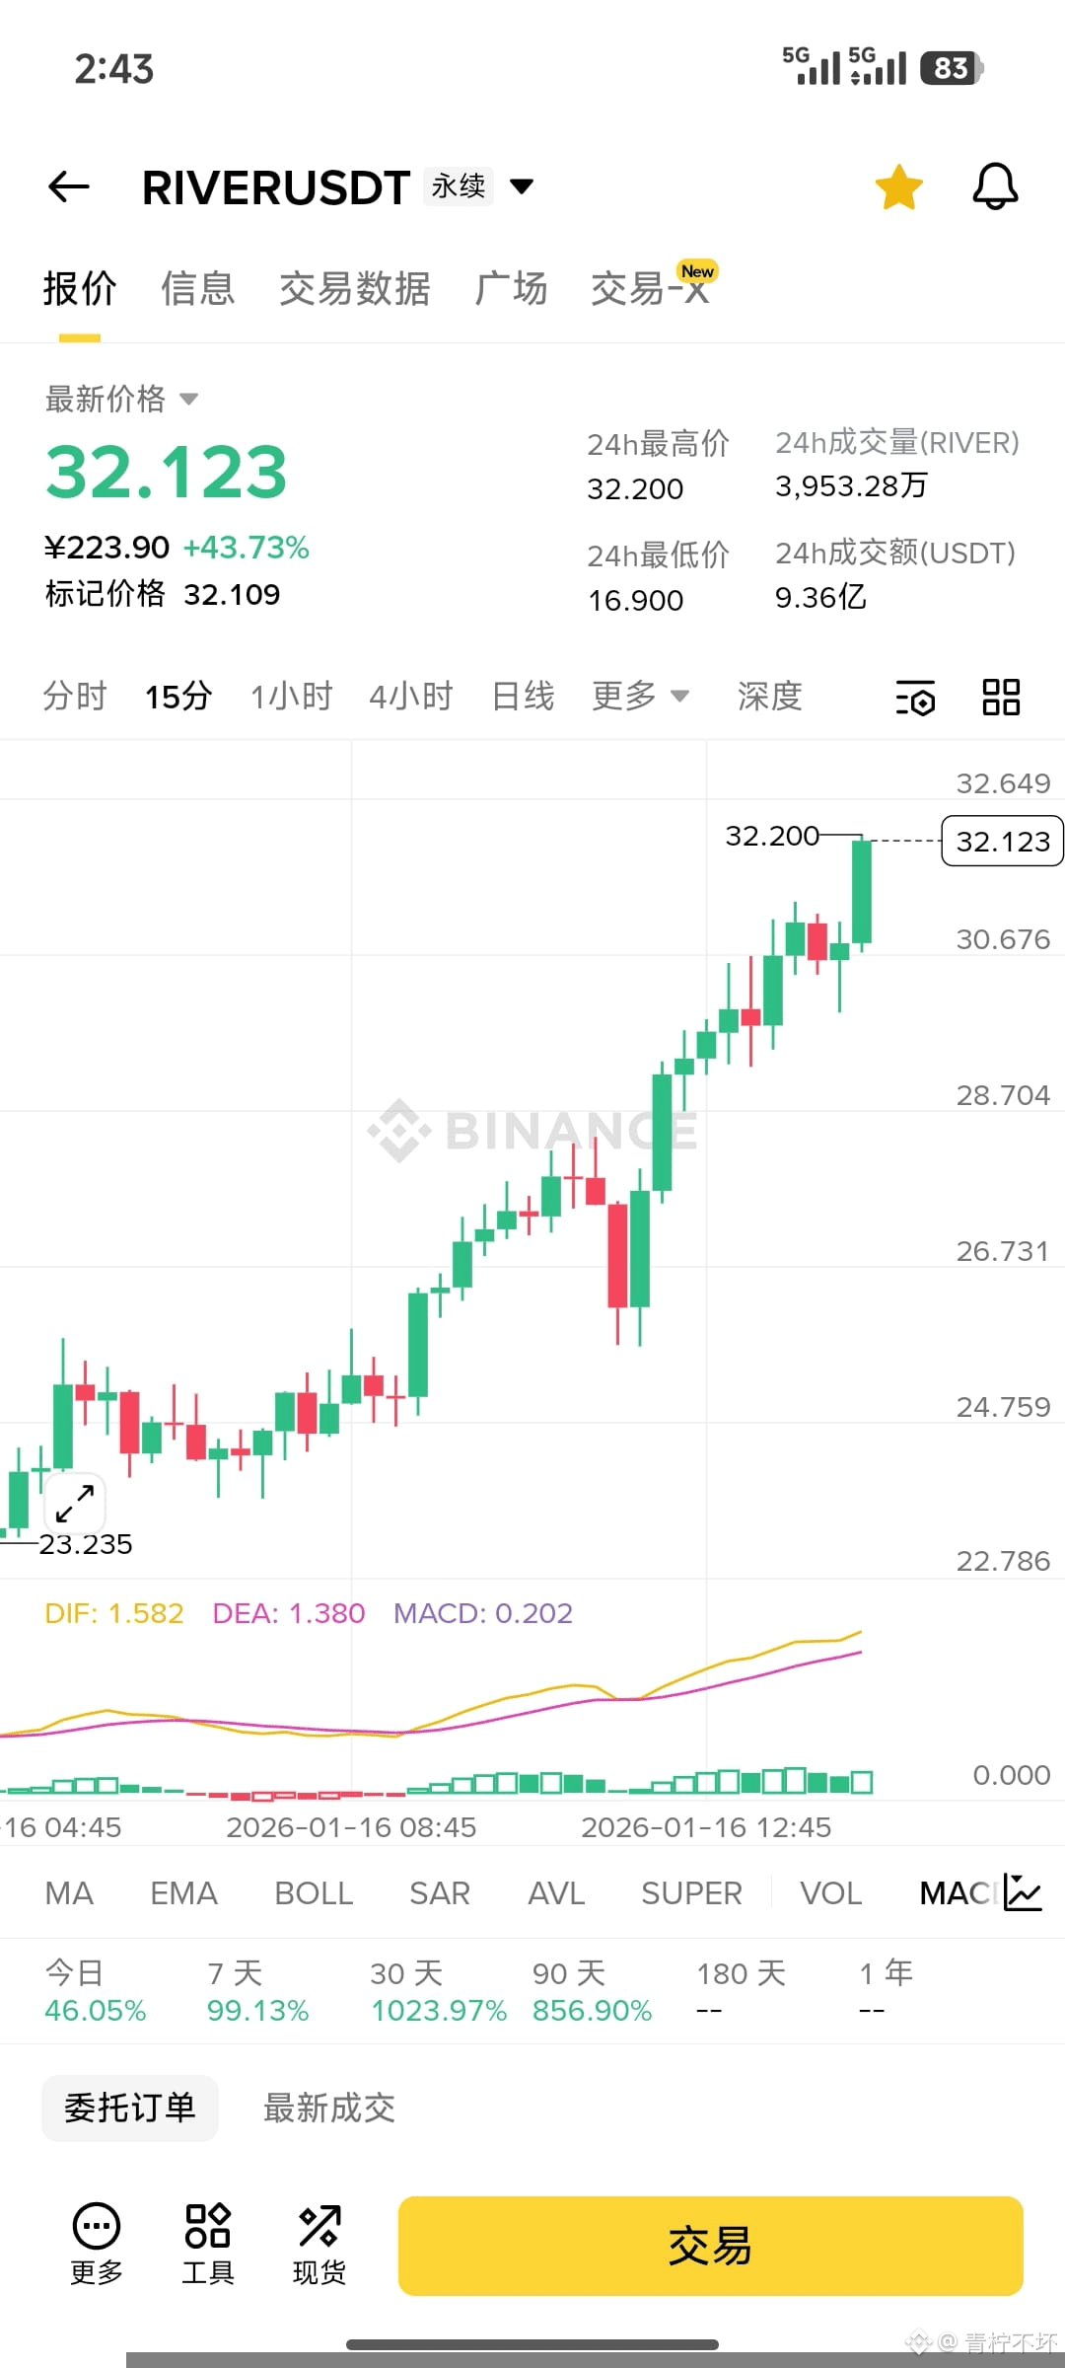Viewport: 1065px width, 2368px height.
Task: Open indicator settings chart icon
Action: (1023, 1892)
